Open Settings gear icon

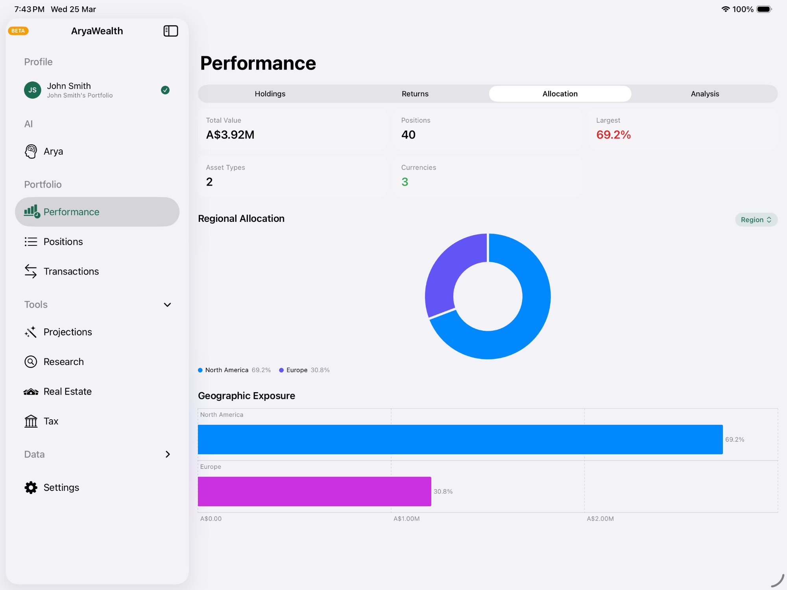tap(31, 488)
